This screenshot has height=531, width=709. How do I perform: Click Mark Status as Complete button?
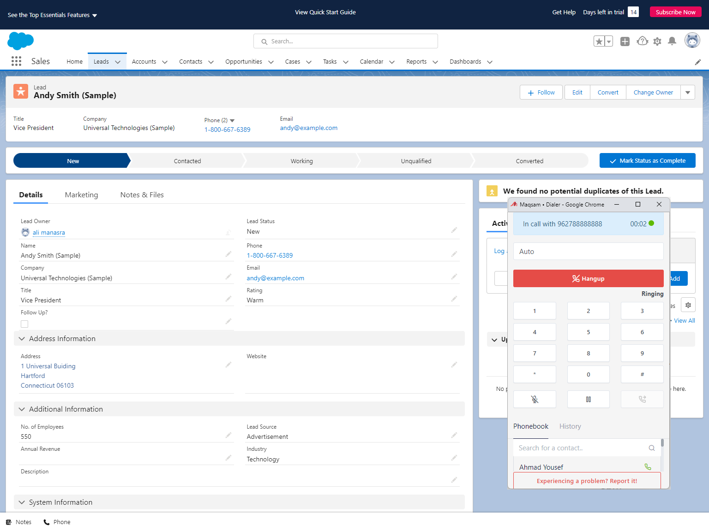[x=647, y=161]
